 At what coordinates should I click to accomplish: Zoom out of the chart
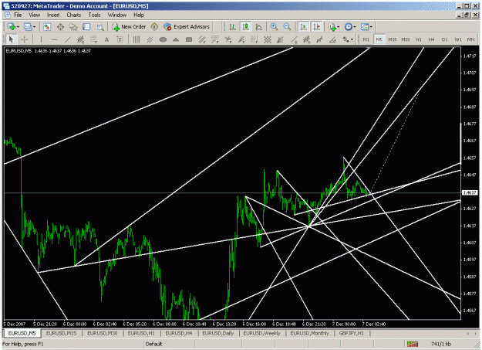point(287,27)
